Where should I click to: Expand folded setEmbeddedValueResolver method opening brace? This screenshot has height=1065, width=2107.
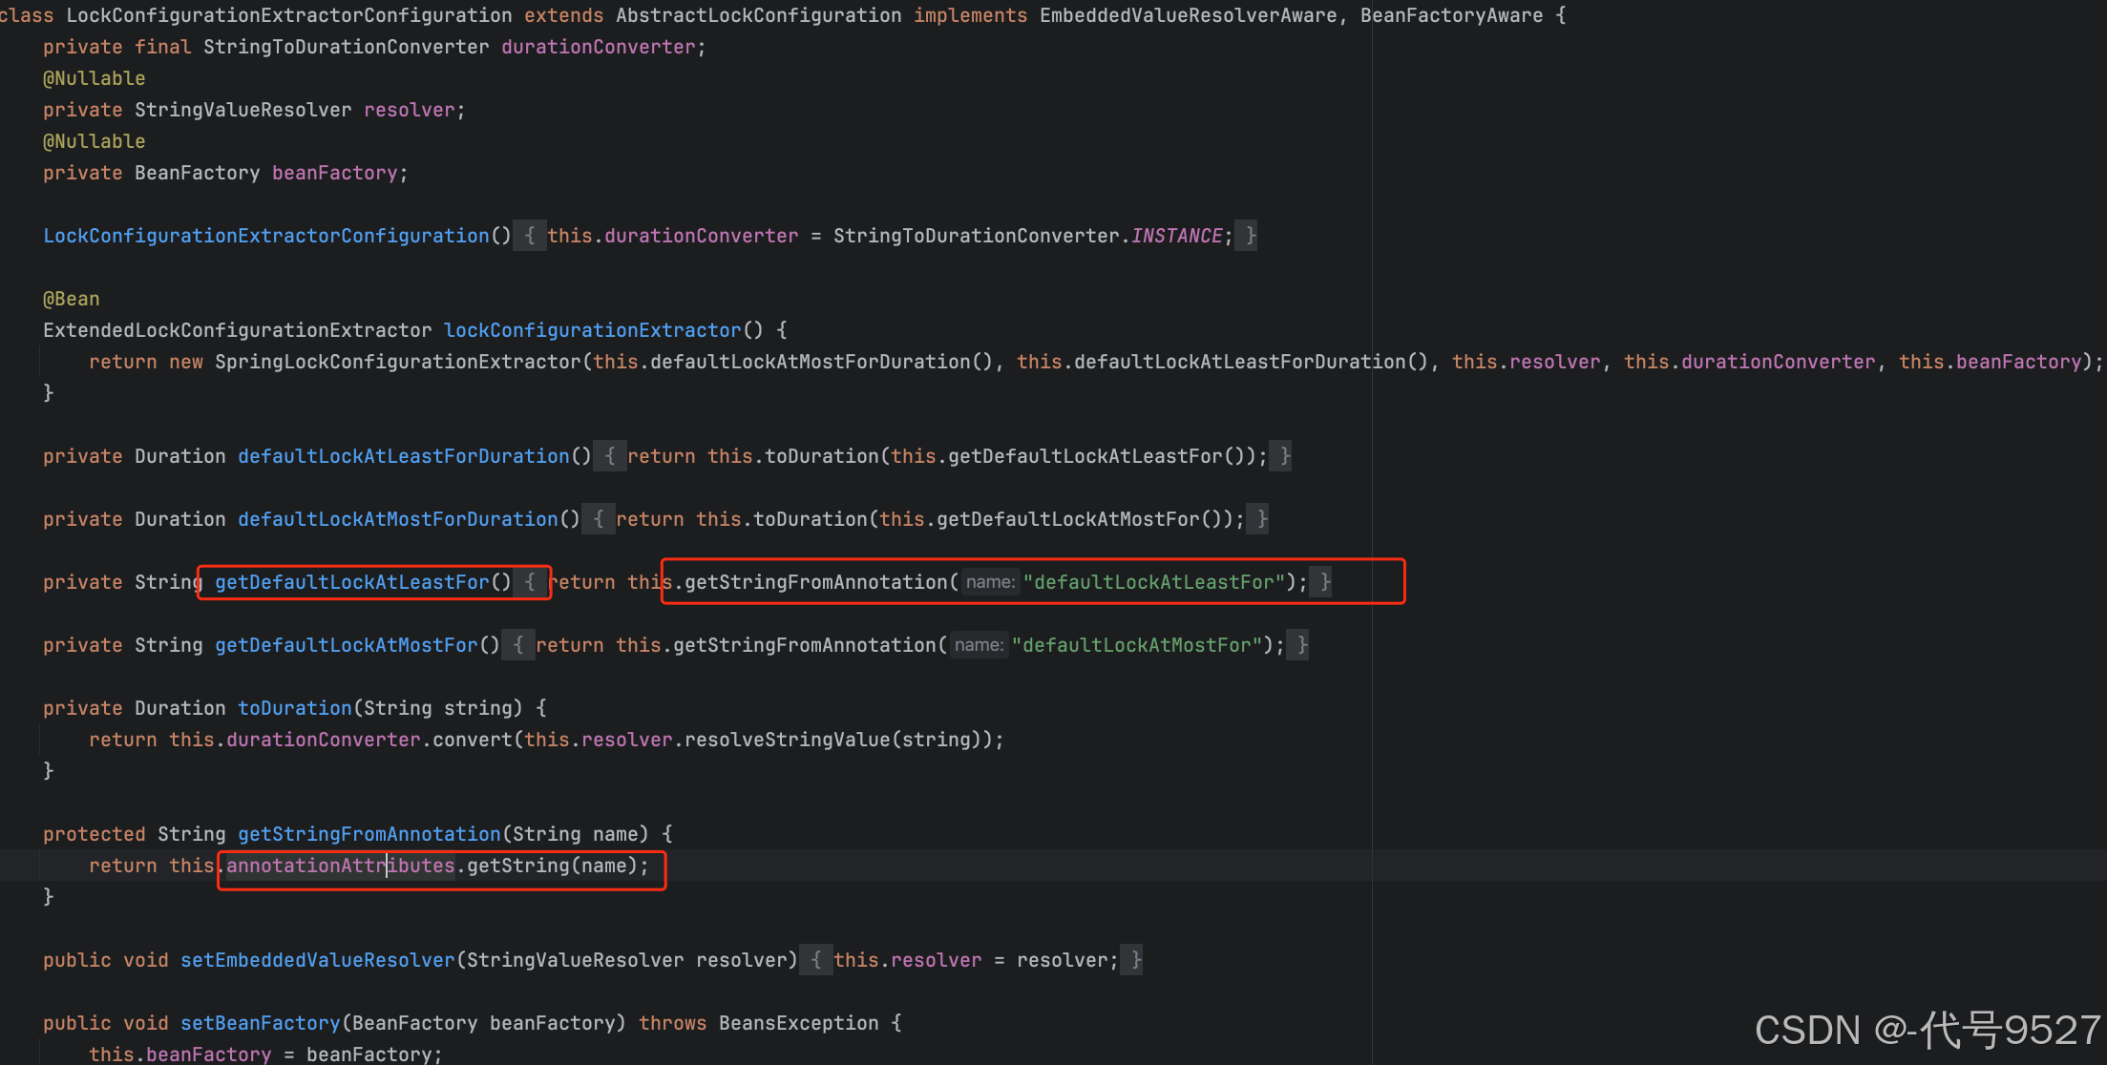point(816,960)
